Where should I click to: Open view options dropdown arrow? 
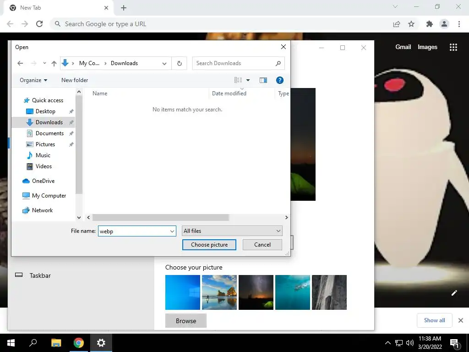[x=248, y=80]
